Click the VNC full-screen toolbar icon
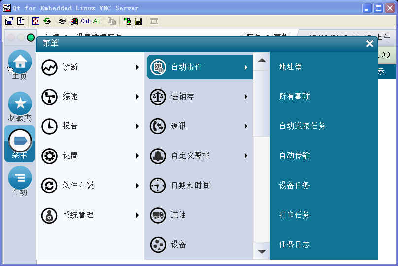The height and width of the screenshot is (266, 398). (35, 21)
